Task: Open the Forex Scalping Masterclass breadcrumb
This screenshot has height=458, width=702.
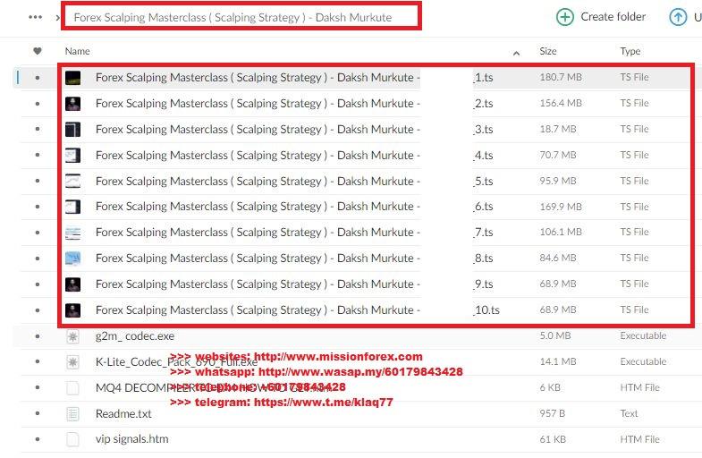Action: (233, 17)
